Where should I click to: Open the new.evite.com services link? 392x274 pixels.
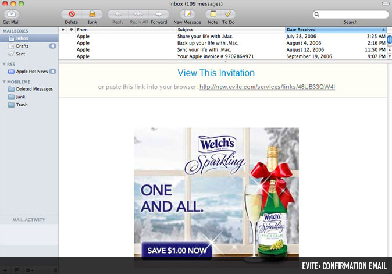tap(268, 87)
